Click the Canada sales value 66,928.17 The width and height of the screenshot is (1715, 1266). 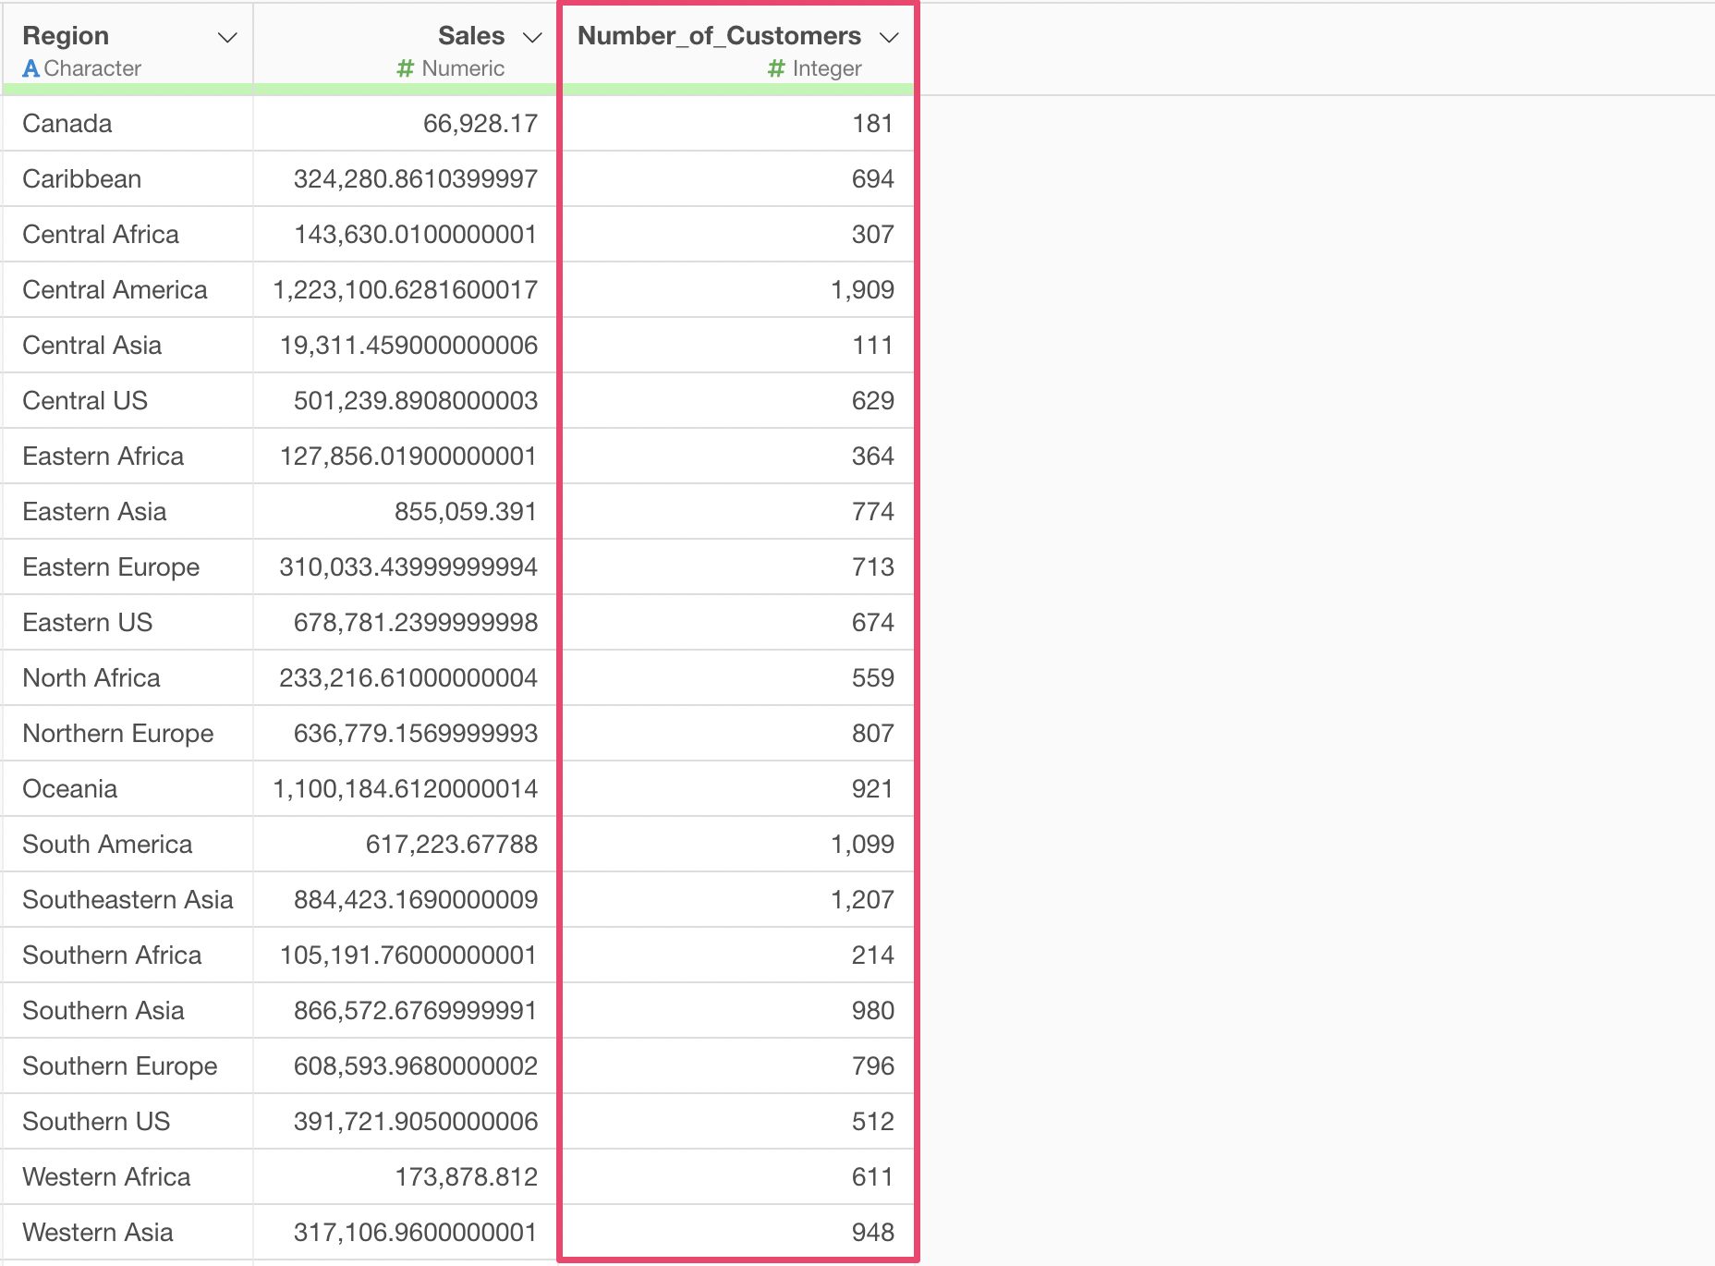tap(480, 124)
